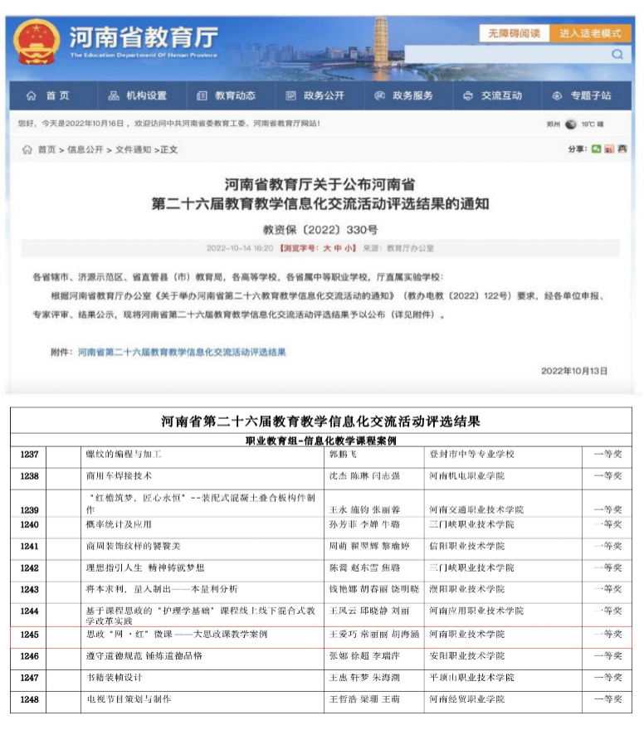
Task: Open the attachment link for 评选结果
Action: (x=182, y=353)
